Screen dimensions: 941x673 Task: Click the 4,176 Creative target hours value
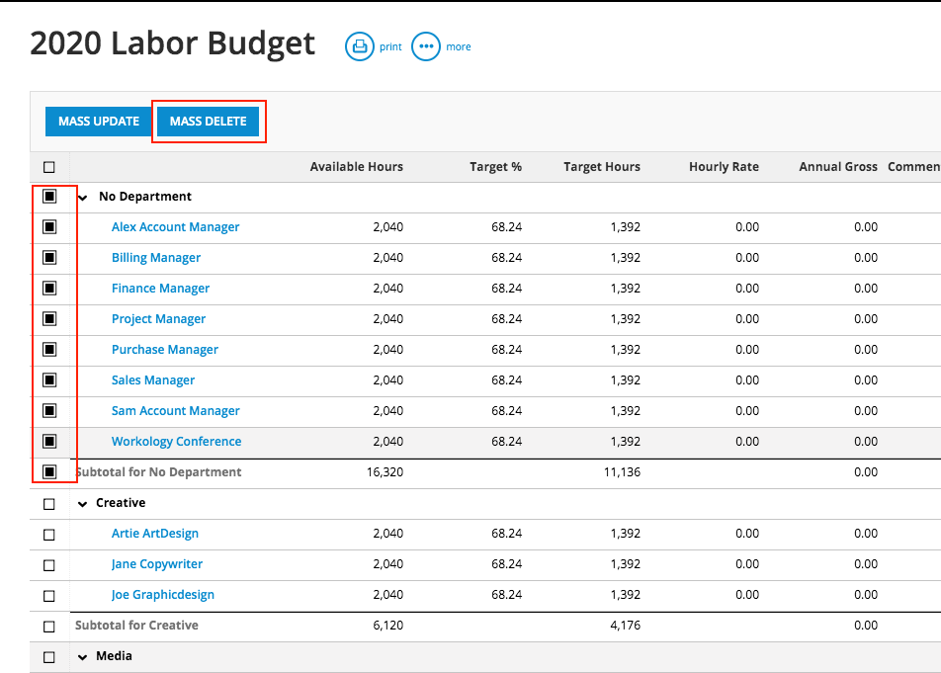coord(625,625)
